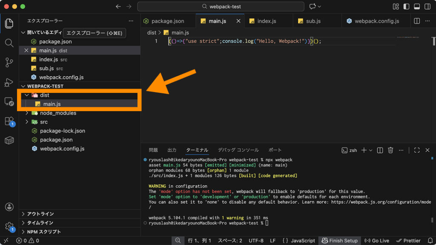Click the Finish Setup status bar button

pos(339,240)
